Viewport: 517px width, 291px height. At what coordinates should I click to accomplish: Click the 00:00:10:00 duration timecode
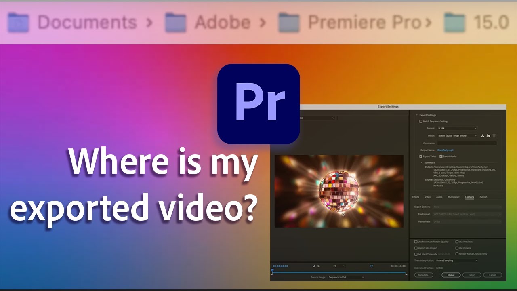(x=398, y=266)
